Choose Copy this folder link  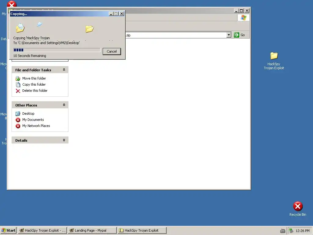pos(34,84)
